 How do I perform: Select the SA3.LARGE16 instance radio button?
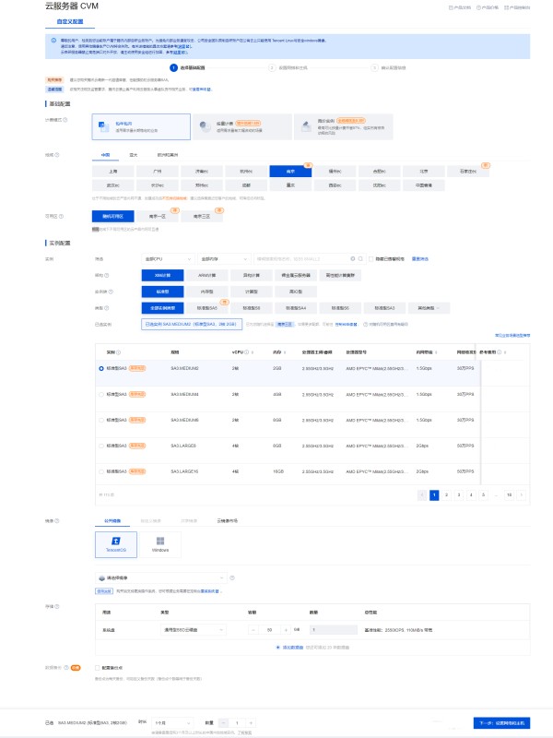pos(101,471)
